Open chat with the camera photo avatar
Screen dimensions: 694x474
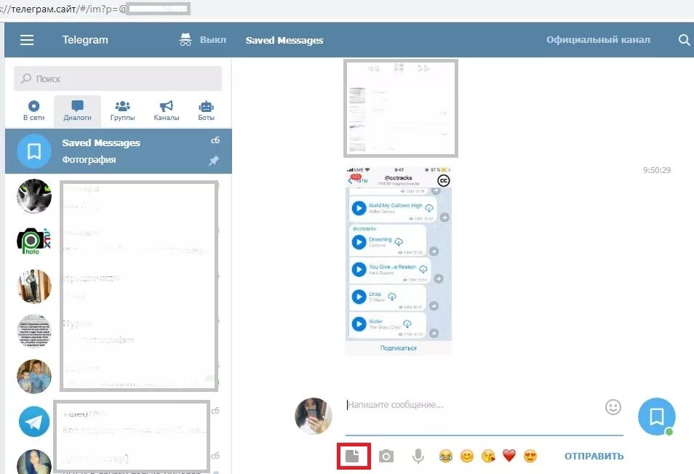[34, 241]
